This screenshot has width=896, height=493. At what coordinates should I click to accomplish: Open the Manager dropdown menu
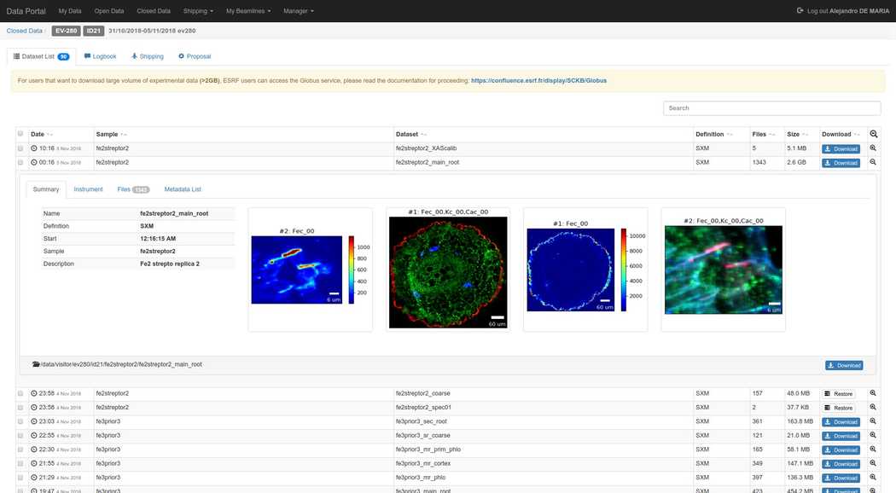(x=300, y=11)
